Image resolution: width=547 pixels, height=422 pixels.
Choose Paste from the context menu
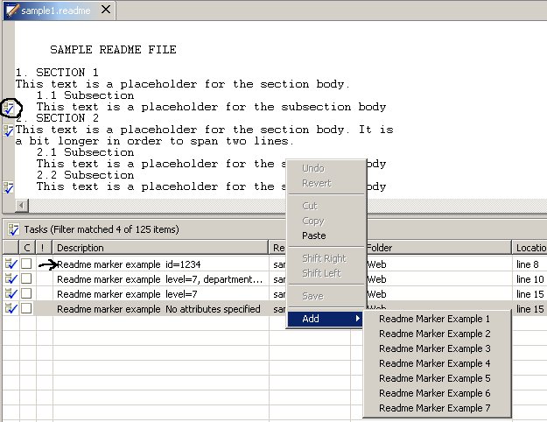(313, 236)
